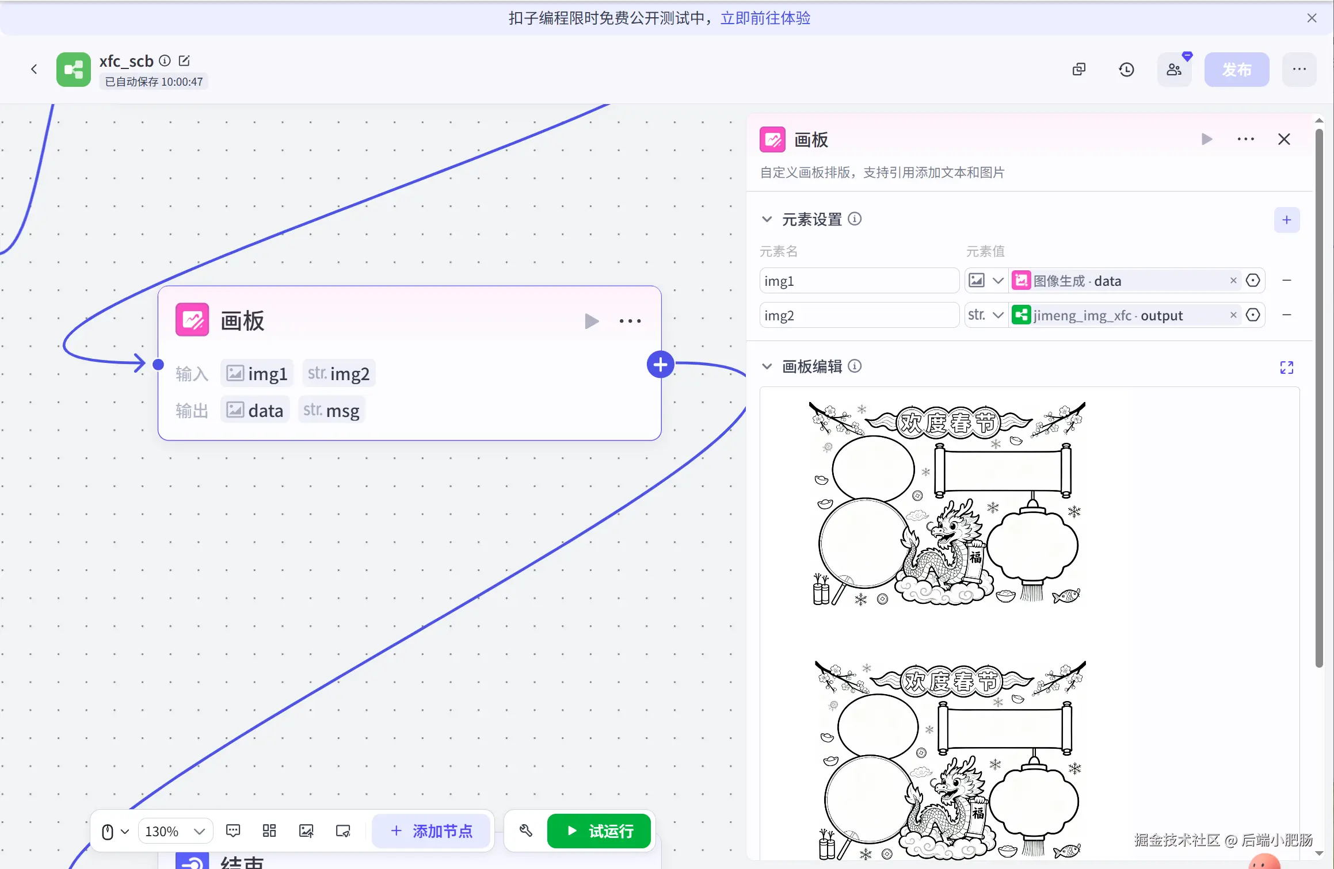Open the header more options menu
The image size is (1334, 869).
1299,70
